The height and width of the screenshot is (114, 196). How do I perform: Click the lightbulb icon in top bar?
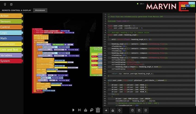(x=5, y=4)
